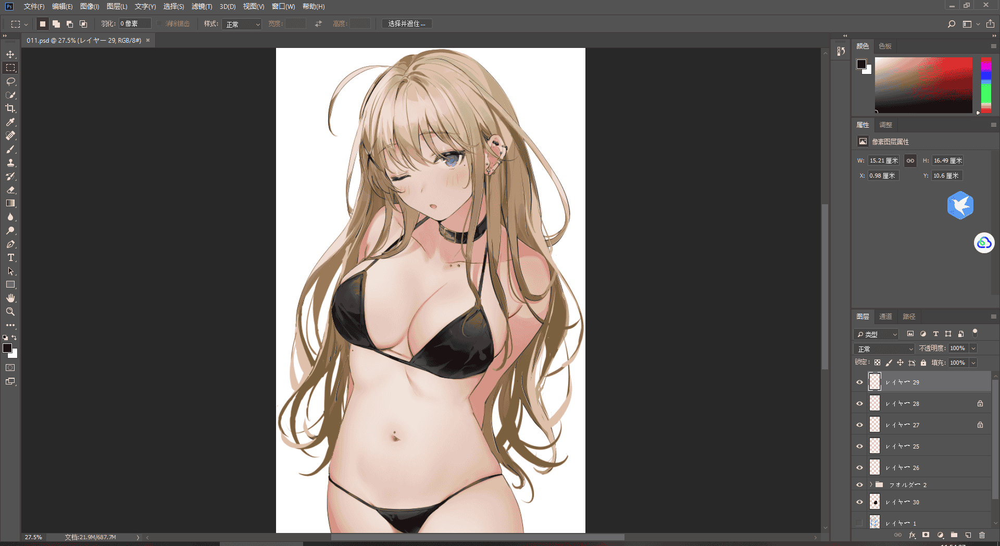Click the link width and height icon
Image resolution: width=1000 pixels, height=546 pixels.
[x=910, y=160]
